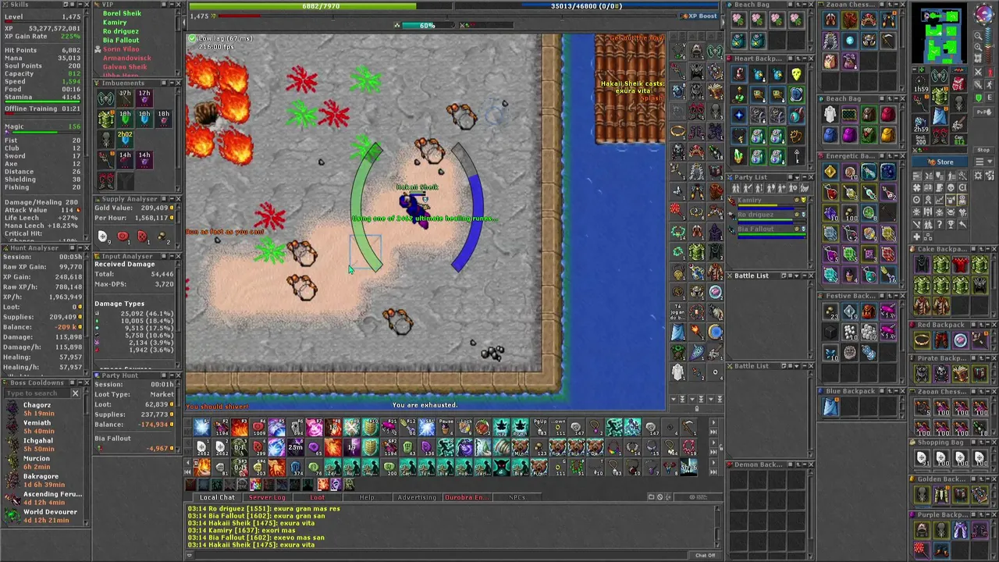The height and width of the screenshot is (562, 999).
Task: Click the Stop button
Action: (x=983, y=150)
